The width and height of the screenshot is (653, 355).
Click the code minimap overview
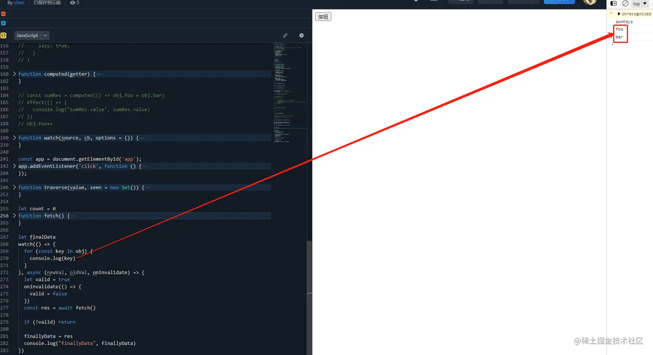(289, 93)
